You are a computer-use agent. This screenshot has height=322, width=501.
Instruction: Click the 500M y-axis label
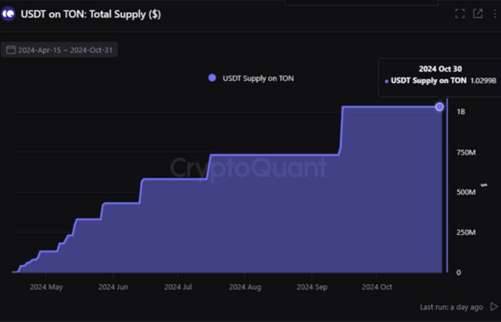pyautogui.click(x=466, y=192)
